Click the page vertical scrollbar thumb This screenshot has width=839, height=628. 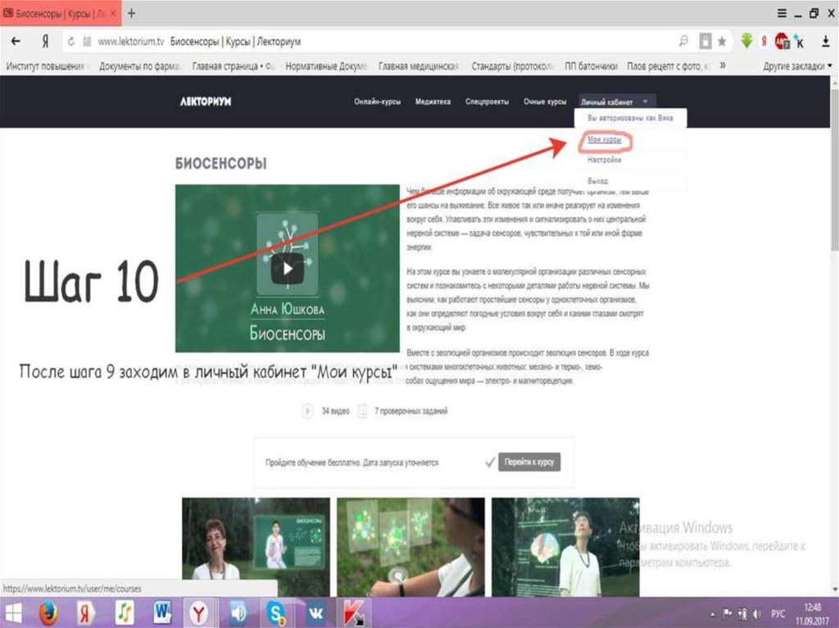(834, 169)
